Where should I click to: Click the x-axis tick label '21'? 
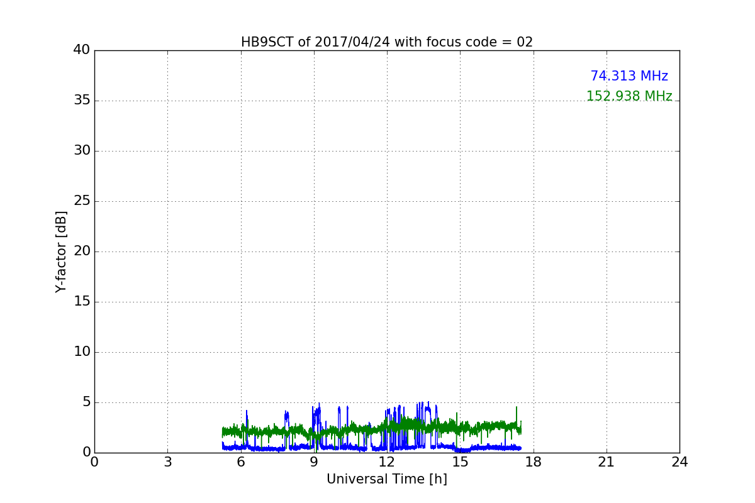click(607, 462)
